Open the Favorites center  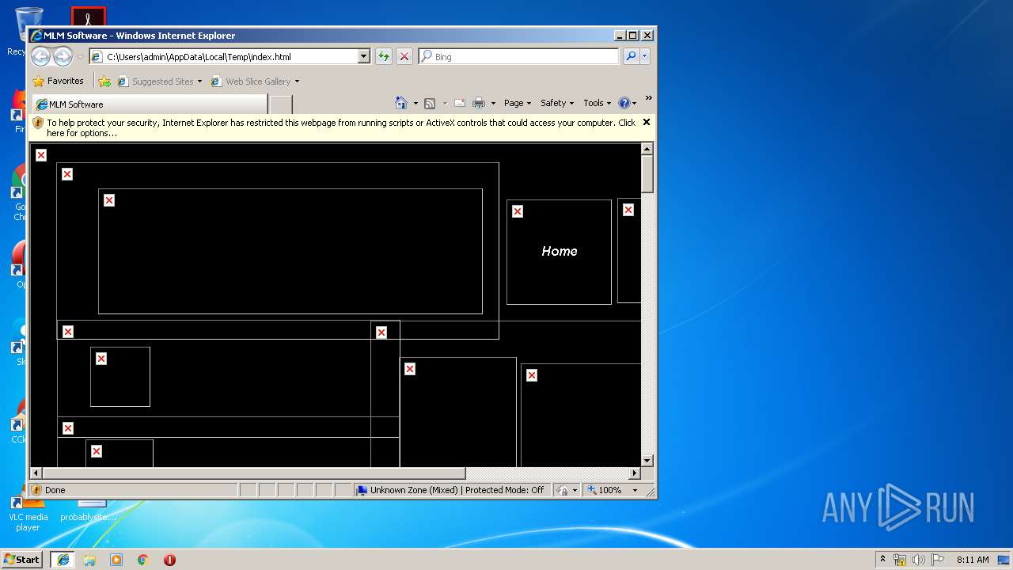point(58,81)
